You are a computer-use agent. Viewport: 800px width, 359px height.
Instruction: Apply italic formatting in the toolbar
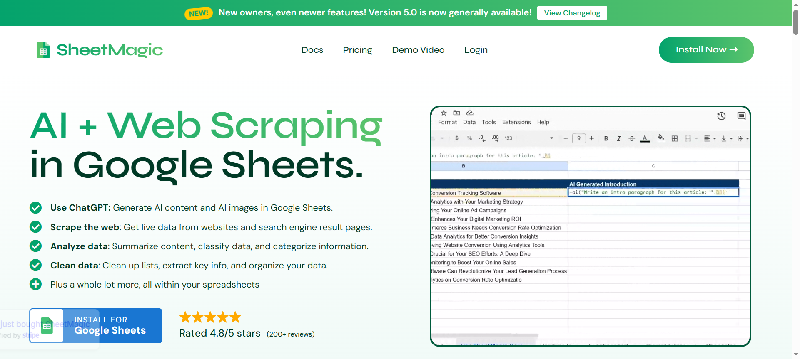click(x=619, y=138)
